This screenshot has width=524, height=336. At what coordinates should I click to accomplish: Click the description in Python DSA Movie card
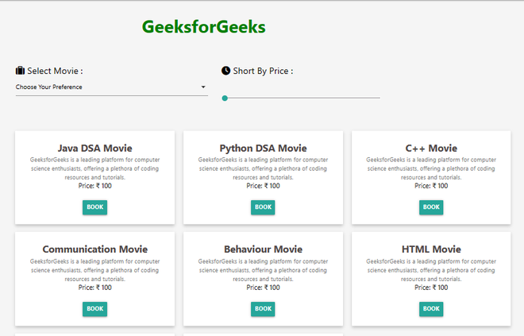pos(263,168)
